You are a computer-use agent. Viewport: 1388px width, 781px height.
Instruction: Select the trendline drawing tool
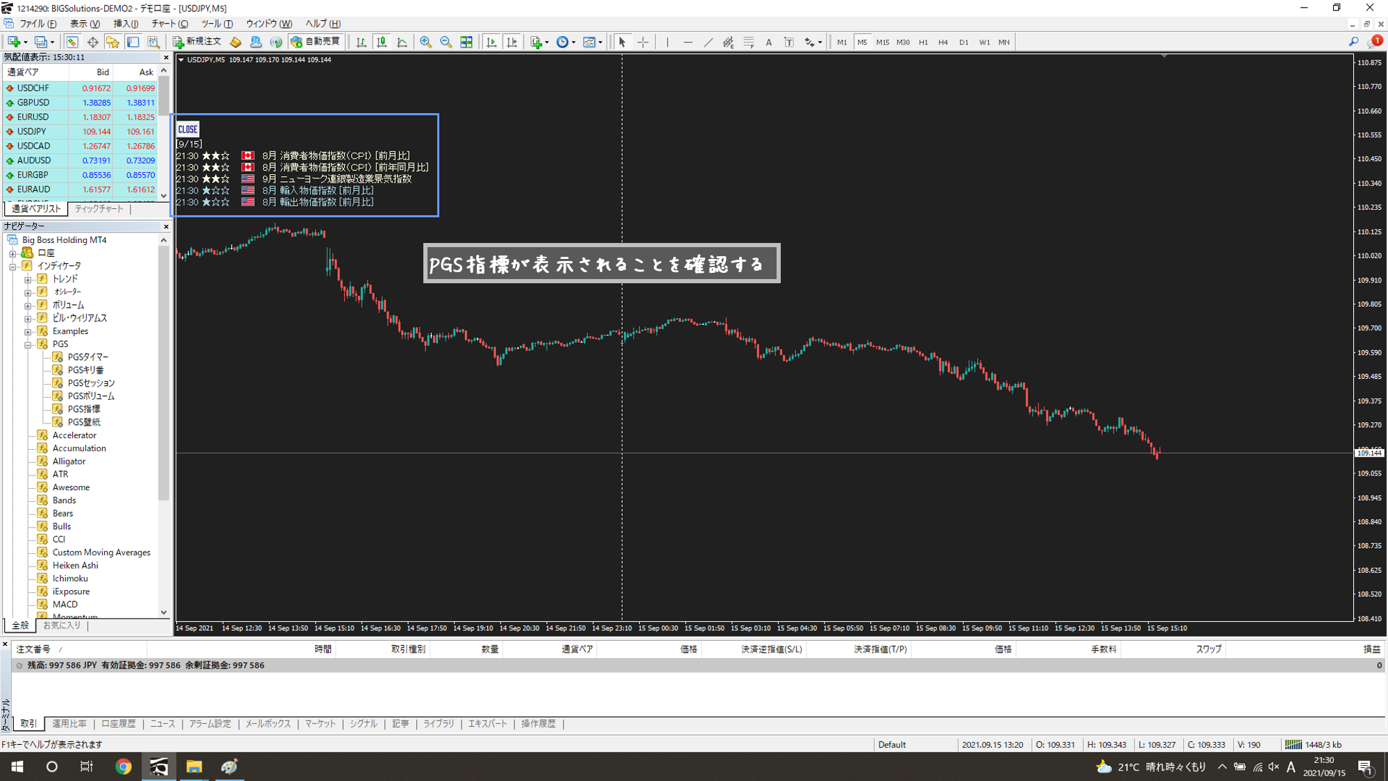pos(708,42)
